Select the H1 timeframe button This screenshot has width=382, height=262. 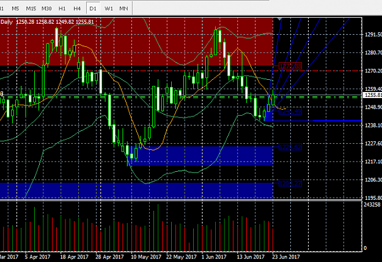point(62,9)
